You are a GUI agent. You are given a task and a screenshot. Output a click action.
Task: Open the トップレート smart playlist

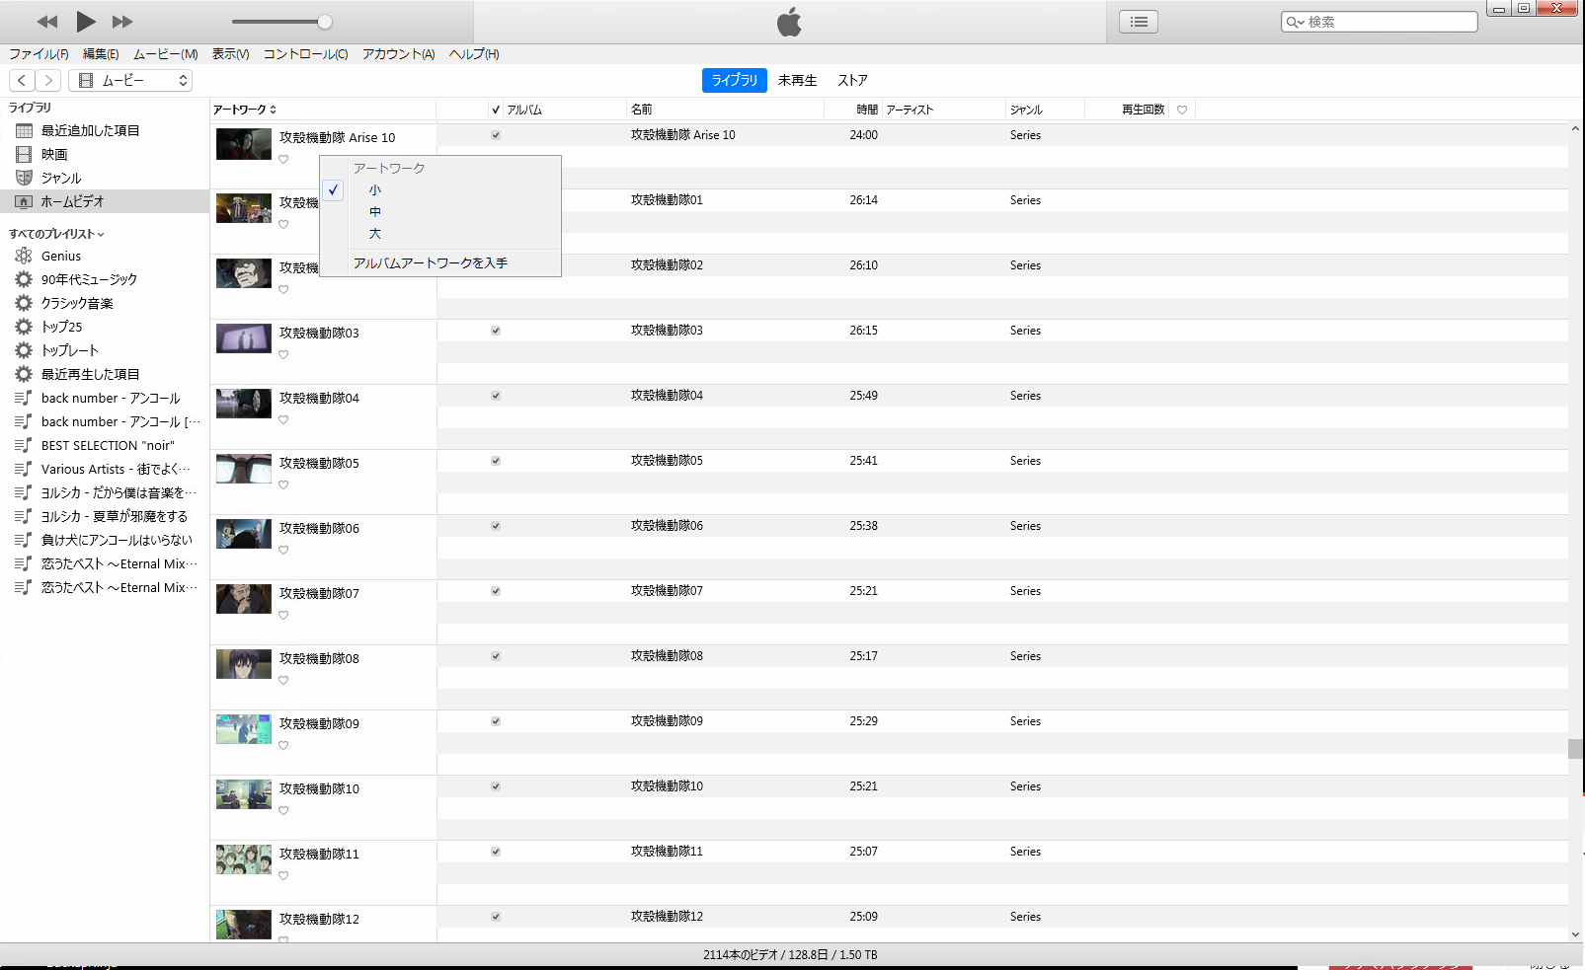click(69, 350)
